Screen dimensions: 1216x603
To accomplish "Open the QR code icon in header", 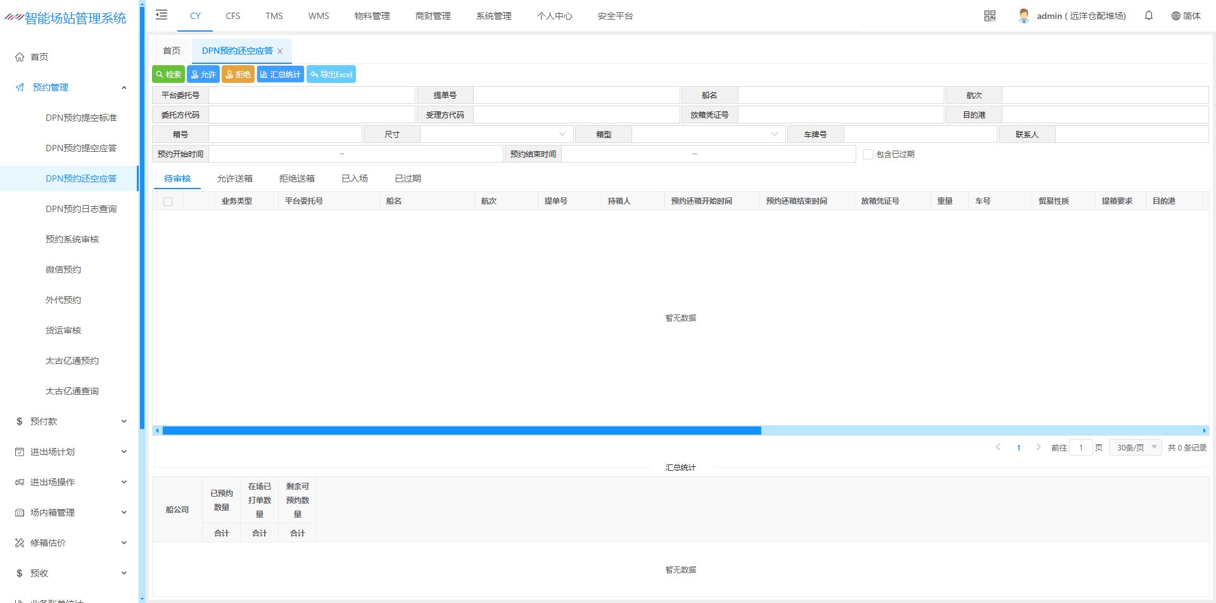I will coord(989,16).
